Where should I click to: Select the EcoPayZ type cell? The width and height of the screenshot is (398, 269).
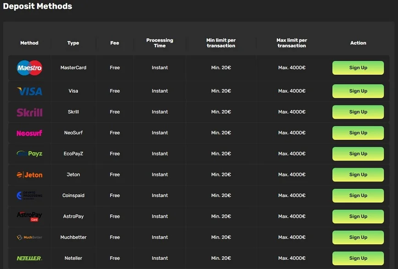73,154
